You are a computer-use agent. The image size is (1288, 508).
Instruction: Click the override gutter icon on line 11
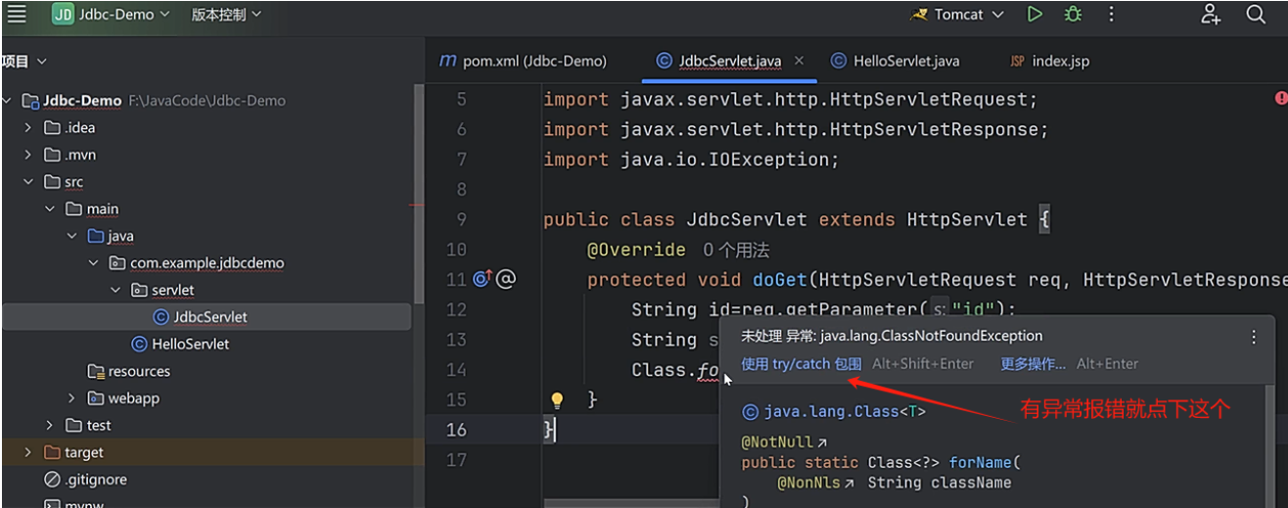point(482,280)
